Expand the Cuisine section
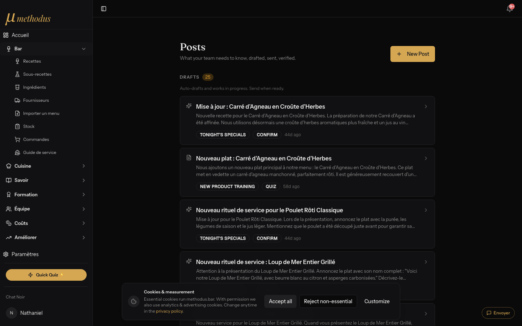 pos(46,166)
